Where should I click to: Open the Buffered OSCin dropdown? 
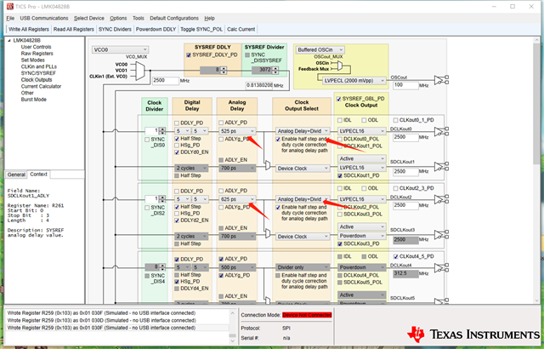point(320,49)
